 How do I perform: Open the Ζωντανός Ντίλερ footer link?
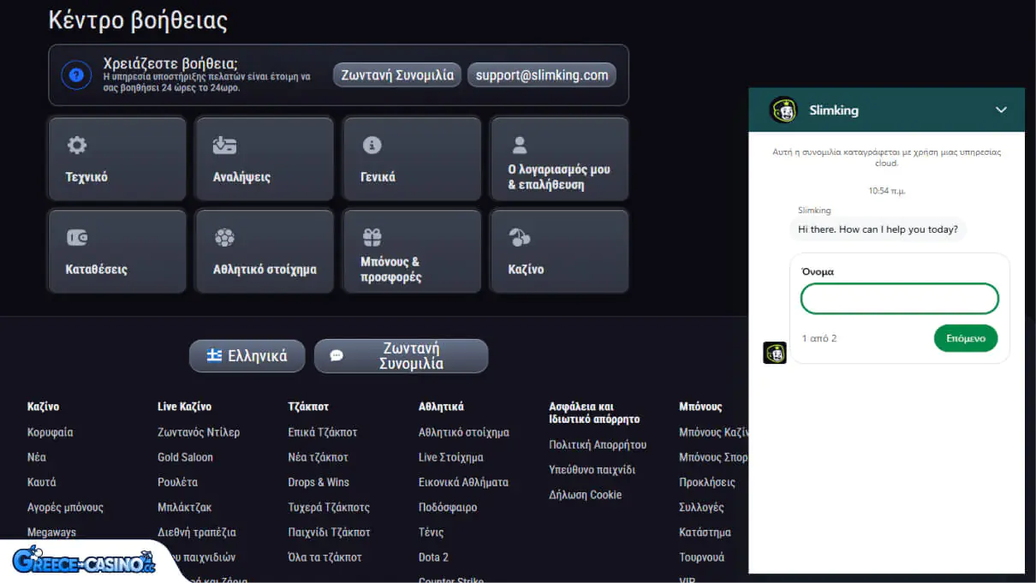pyautogui.click(x=199, y=432)
